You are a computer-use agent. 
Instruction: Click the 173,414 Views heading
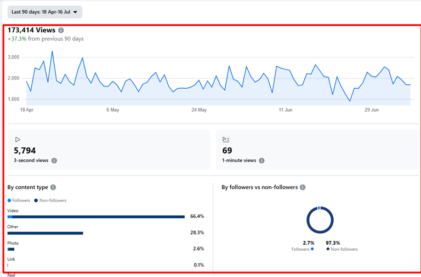coord(31,30)
